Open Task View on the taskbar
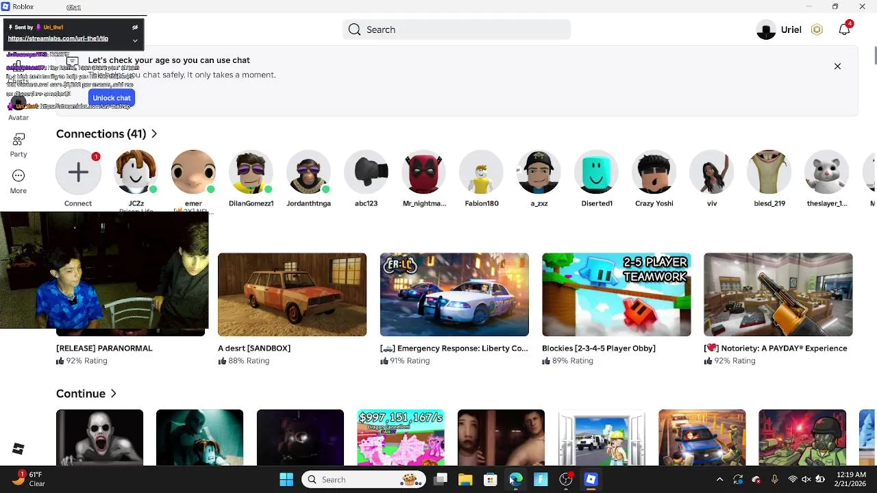The width and height of the screenshot is (877, 493). pos(441,479)
